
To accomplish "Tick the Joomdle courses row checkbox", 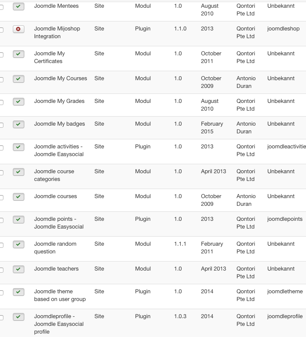I will pyautogui.click(x=1, y=198).
